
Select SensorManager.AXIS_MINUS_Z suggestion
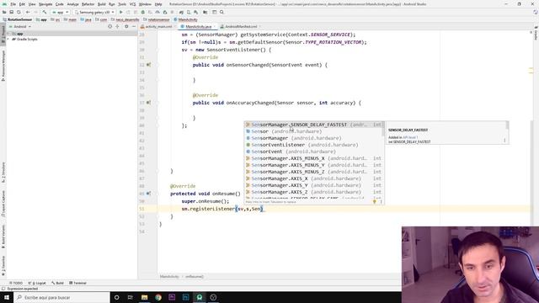313,172
